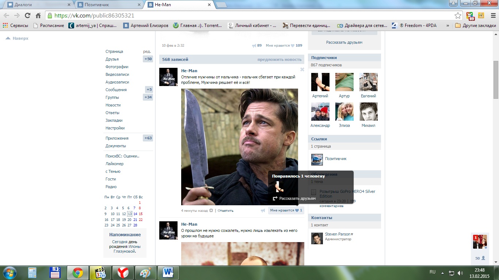Open the Лайкомер app link
The image size is (499, 280).
(x=114, y=164)
